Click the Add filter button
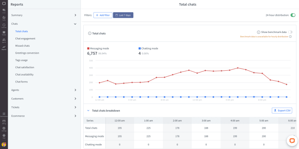This screenshot has height=149, width=299. point(103,15)
